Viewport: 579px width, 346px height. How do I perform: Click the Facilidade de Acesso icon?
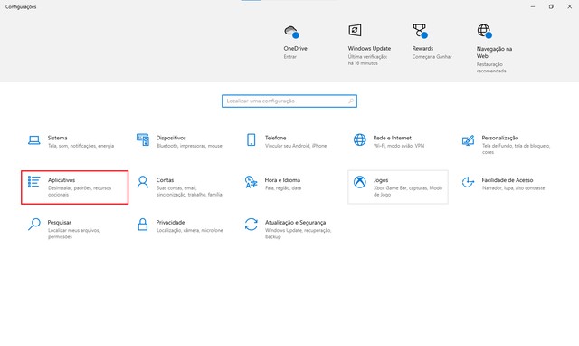point(469,182)
